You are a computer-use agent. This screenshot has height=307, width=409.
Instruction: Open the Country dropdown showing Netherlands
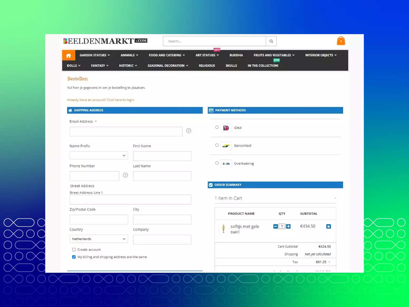click(98, 239)
